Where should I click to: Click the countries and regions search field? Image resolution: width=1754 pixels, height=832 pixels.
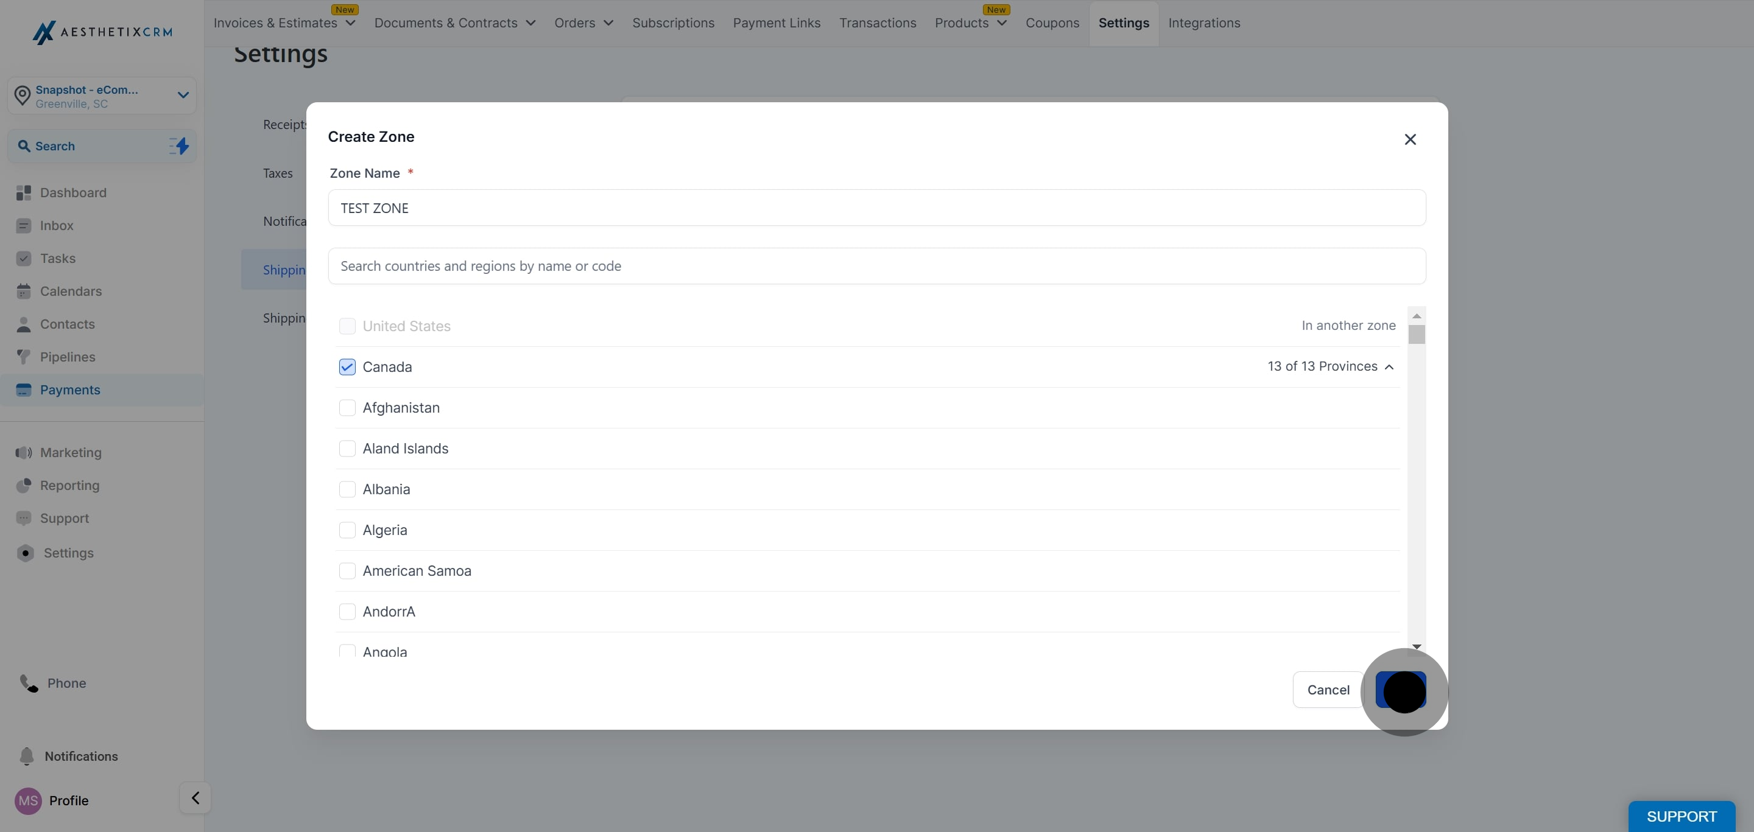click(877, 266)
